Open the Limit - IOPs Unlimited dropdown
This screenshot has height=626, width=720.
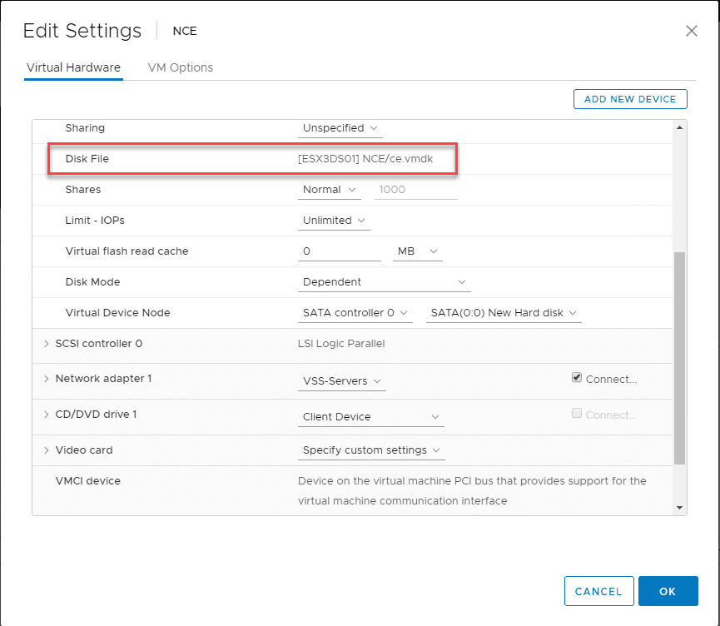click(x=335, y=221)
